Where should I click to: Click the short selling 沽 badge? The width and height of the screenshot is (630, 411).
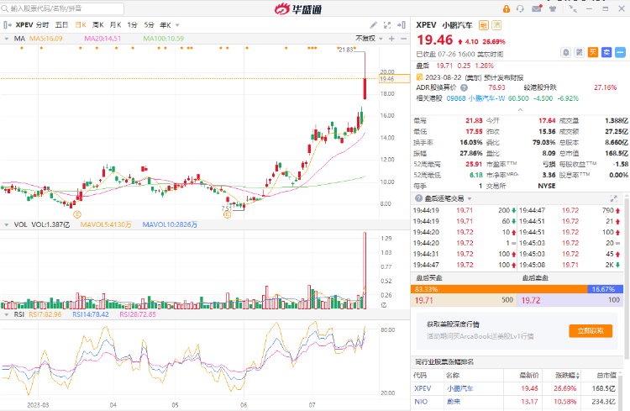496,25
